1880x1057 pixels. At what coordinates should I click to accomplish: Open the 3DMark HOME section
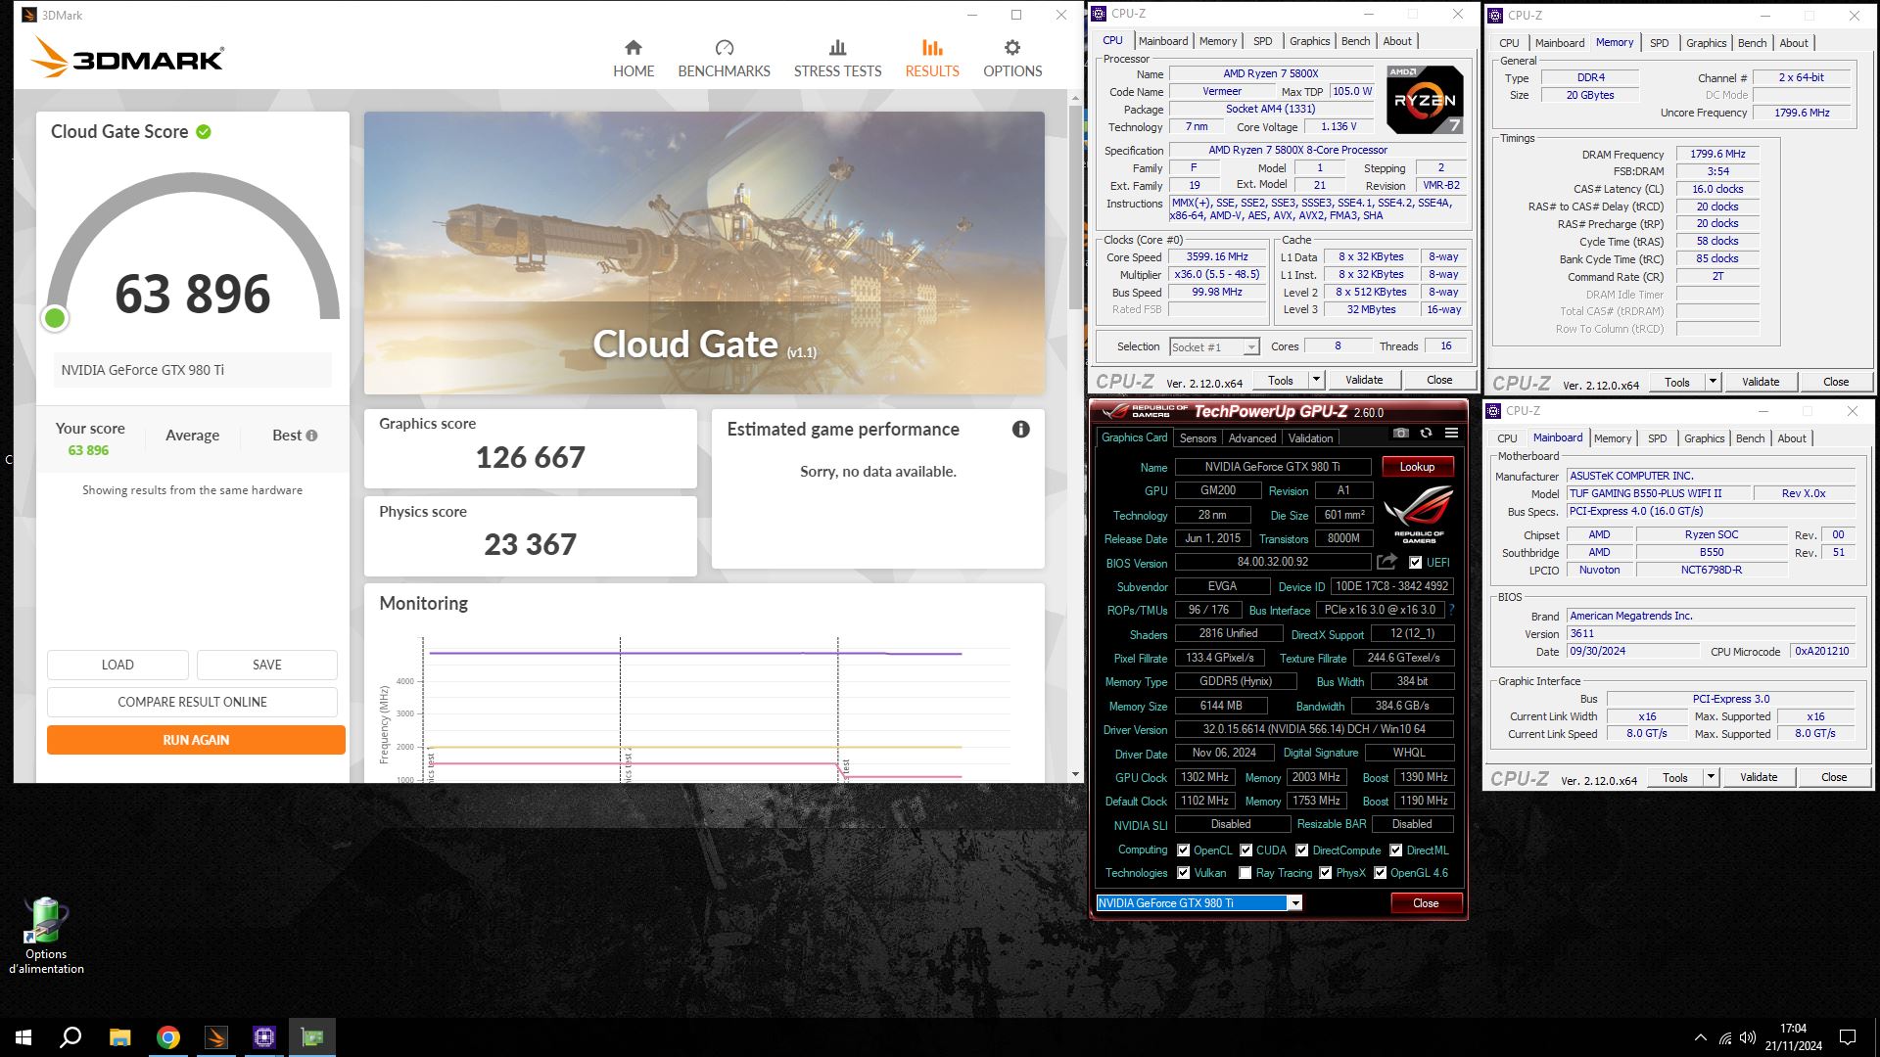pos(634,59)
